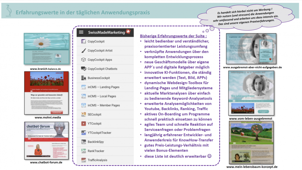Screen dimensions: 302x170
Task: Click the BacklinkSpy icon
Action: [83, 142]
